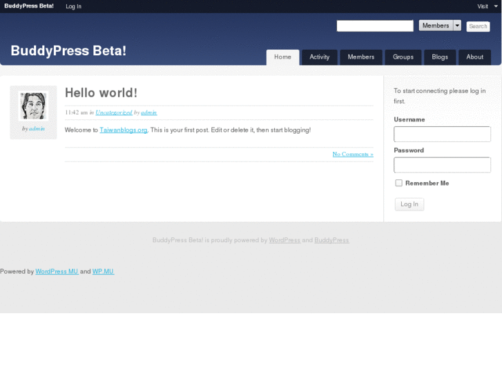Switch to the Activity tab
Image resolution: width=502 pixels, height=376 pixels.
[x=320, y=57]
